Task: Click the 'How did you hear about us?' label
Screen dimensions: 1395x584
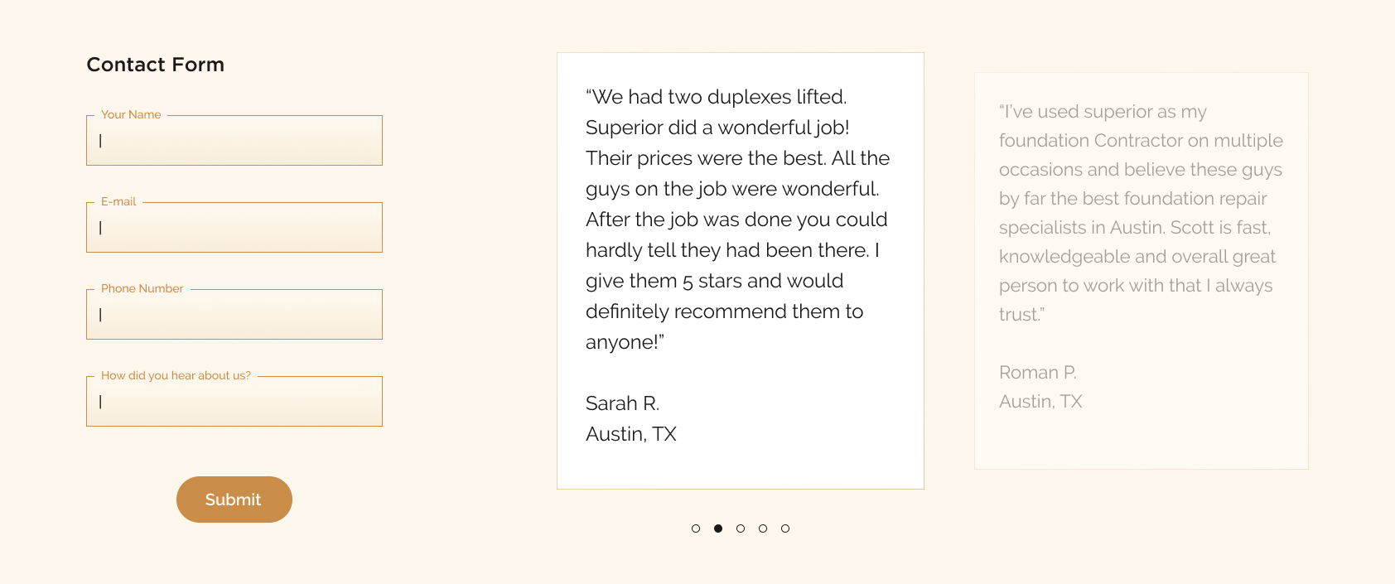Action: coord(176,376)
